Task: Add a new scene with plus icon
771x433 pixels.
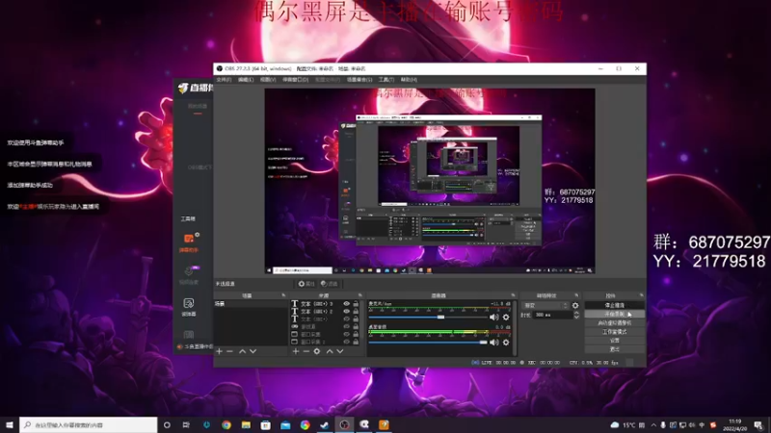Action: [x=220, y=351]
